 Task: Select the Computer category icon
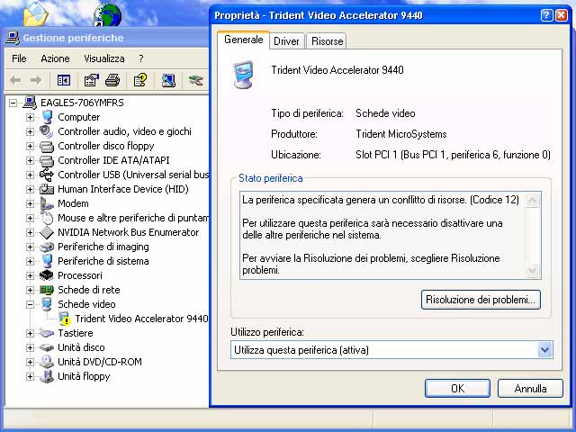coord(47,117)
